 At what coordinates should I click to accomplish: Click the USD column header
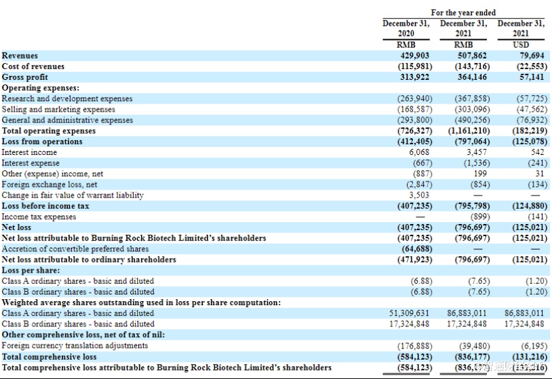click(x=521, y=45)
